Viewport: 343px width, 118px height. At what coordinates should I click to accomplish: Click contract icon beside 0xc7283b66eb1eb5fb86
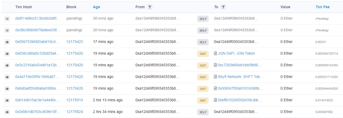(215, 65)
